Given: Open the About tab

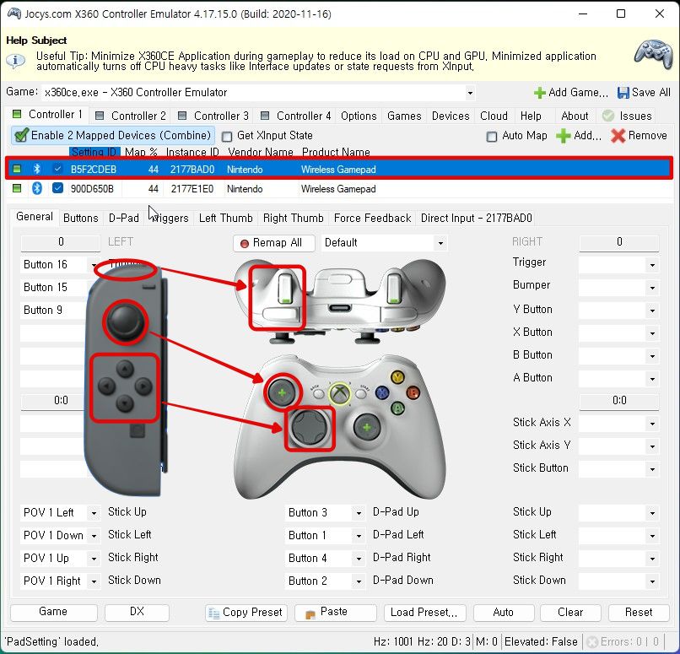Looking at the screenshot, I should pos(575,116).
